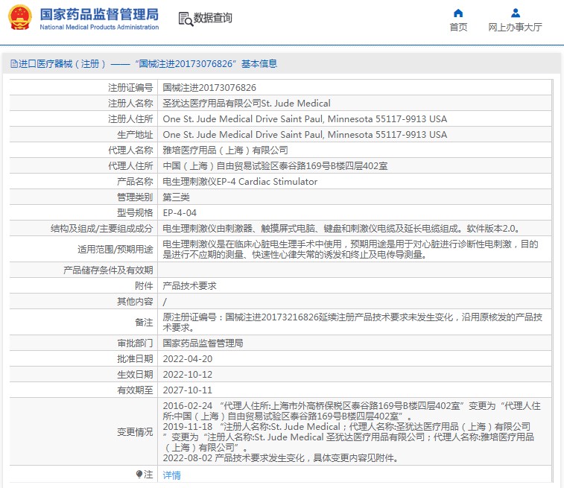The width and height of the screenshot is (564, 488).
Task: Click the 2022-08-02 change record entry
Action: click(280, 458)
